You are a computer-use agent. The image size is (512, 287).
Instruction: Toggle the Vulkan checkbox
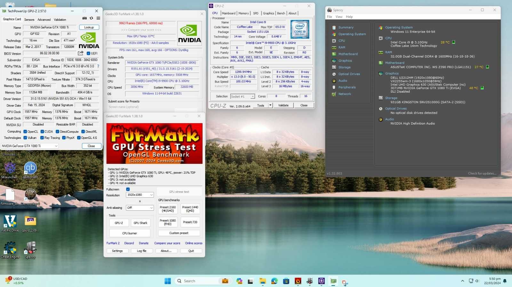[x=25, y=138]
